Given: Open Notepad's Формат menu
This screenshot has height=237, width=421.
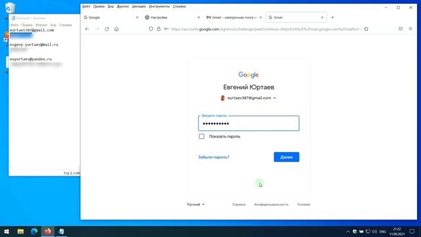Looking at the screenshot, I should tap(41, 25).
